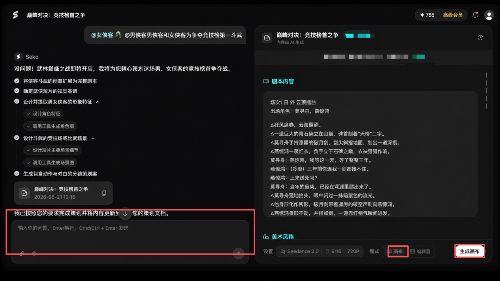Open the notification bell
The image size is (500, 281).
pyautogui.click(x=475, y=15)
